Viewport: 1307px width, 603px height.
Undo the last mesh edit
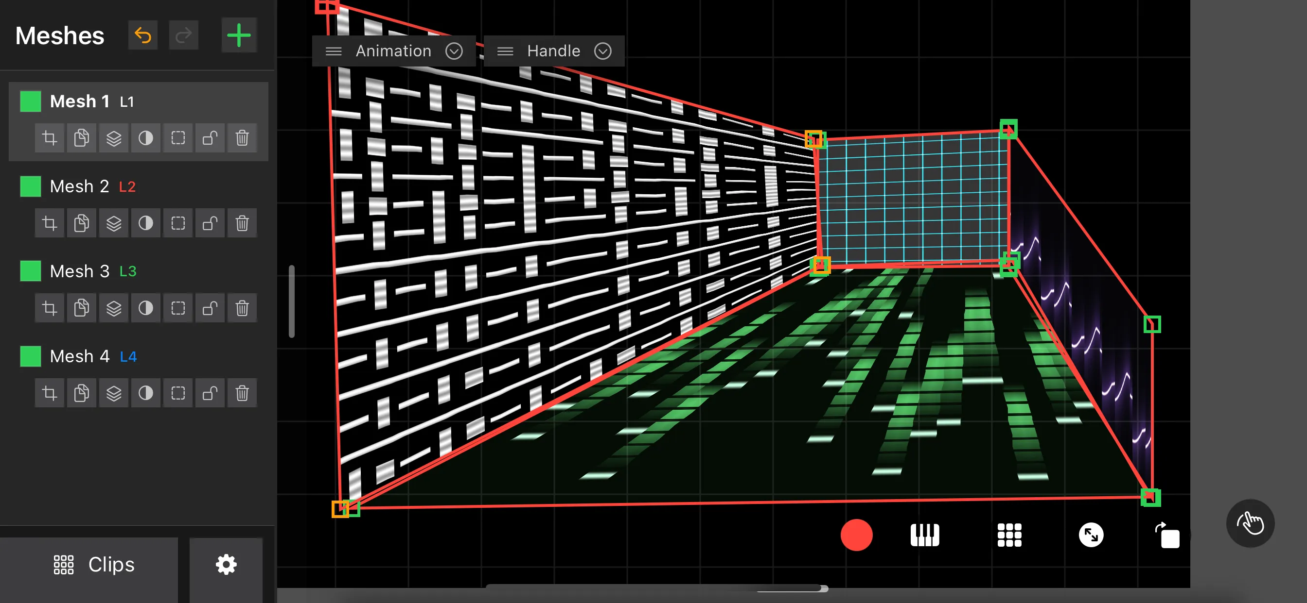click(x=143, y=35)
